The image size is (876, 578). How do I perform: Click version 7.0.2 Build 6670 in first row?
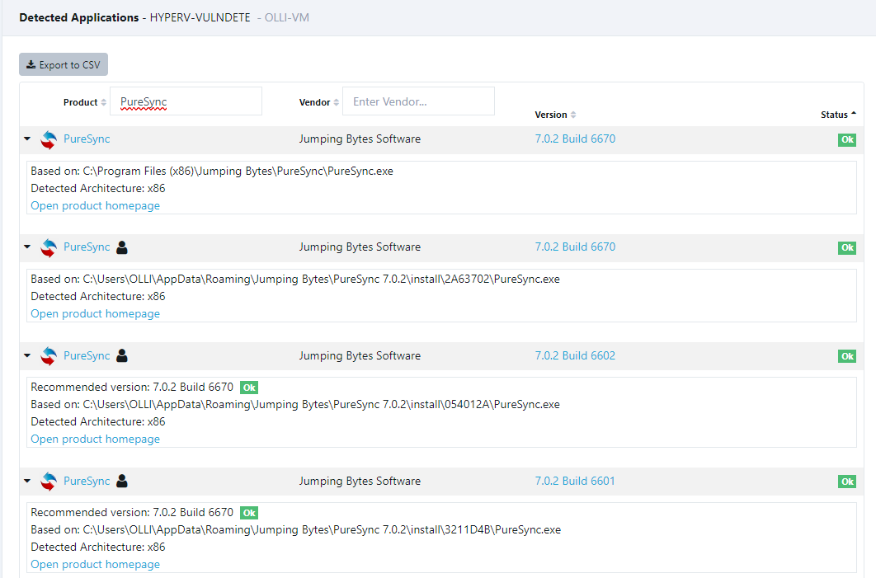coord(575,139)
